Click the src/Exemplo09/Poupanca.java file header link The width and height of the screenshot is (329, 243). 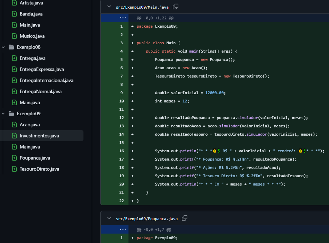point(147,219)
